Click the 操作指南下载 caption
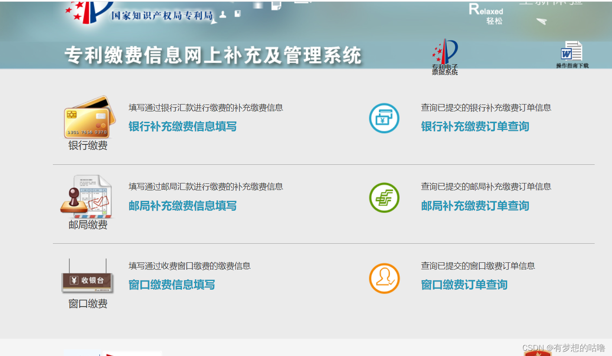This screenshot has height=356, width=612. pos(572,66)
